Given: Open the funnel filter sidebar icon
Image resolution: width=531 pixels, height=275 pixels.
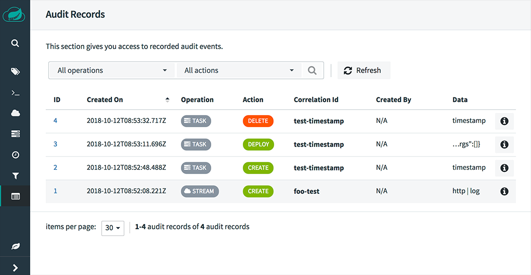Looking at the screenshot, I should [15, 176].
